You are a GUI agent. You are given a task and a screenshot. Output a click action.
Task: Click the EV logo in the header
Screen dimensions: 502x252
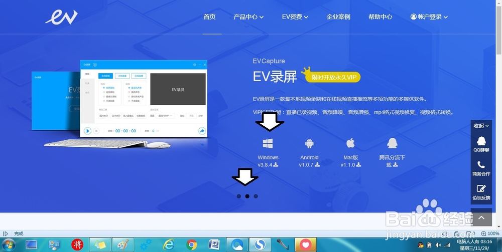[61, 17]
